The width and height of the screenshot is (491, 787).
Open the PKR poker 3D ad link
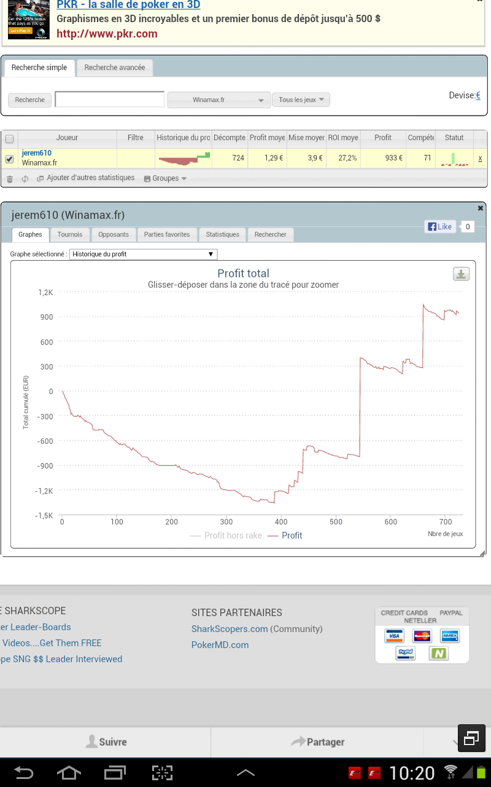point(128,5)
